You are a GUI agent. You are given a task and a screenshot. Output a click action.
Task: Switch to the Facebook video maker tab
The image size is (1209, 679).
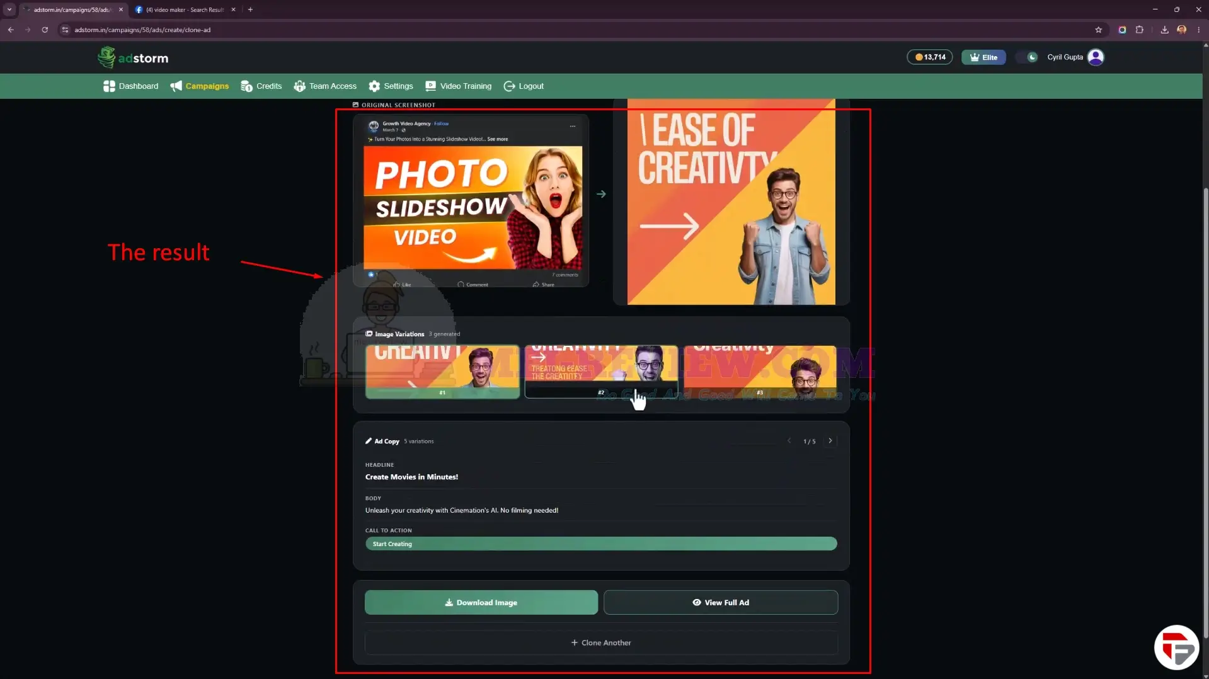pos(184,9)
